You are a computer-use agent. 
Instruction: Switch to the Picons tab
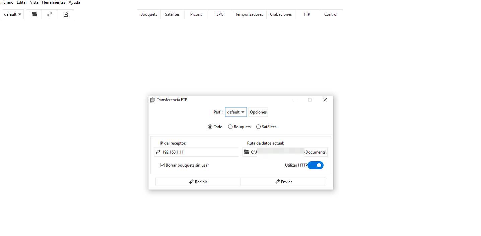coord(196,14)
